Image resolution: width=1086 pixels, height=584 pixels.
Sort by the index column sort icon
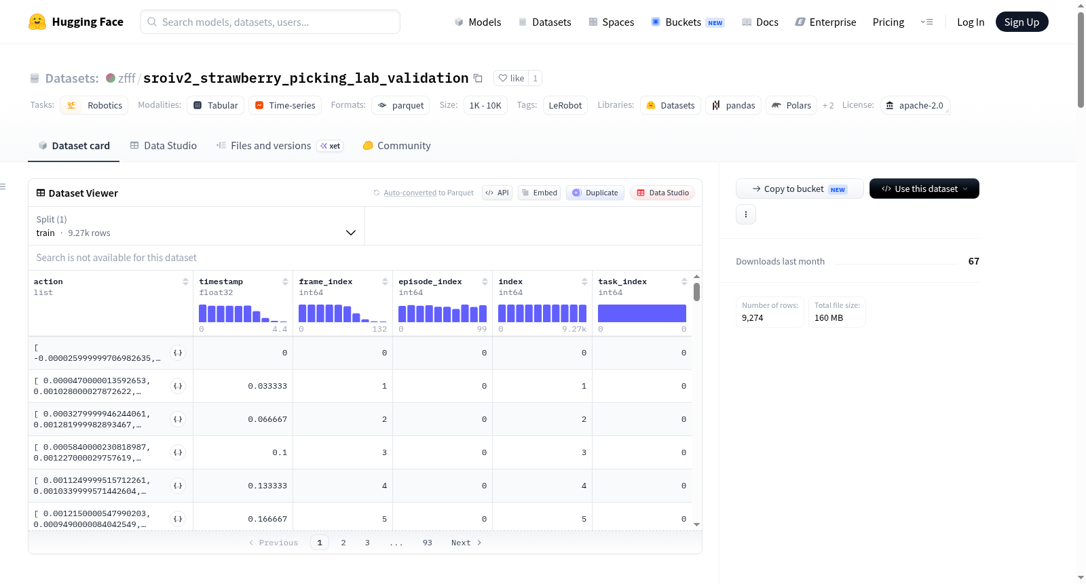pyautogui.click(x=584, y=281)
